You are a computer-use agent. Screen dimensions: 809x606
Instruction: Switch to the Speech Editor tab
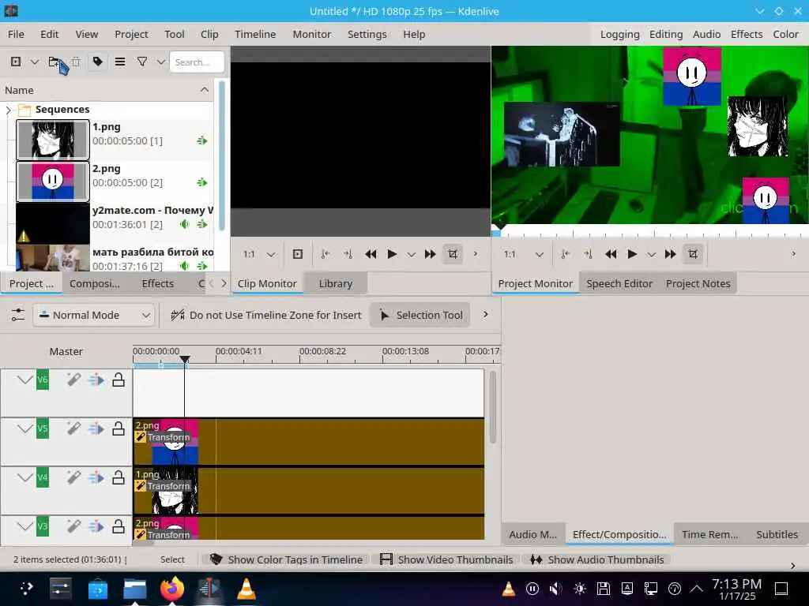pyautogui.click(x=619, y=283)
